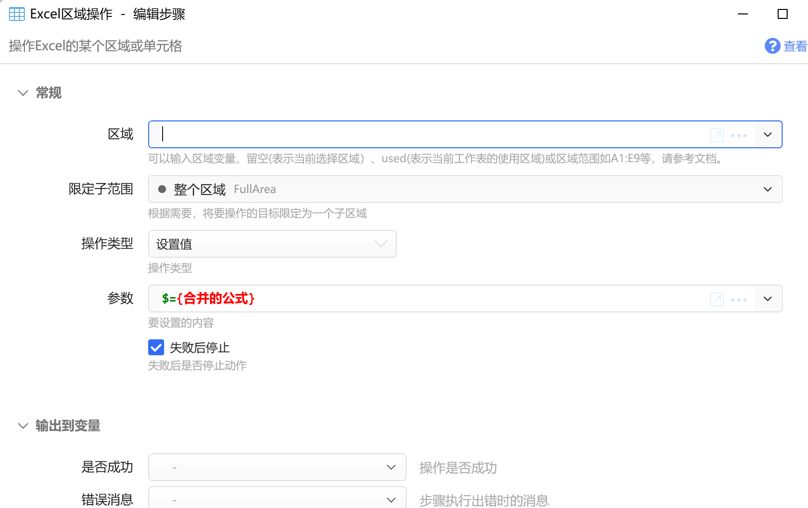Collapse the 输出到变量 section
Screen dimensions: 808x508
(x=23, y=426)
